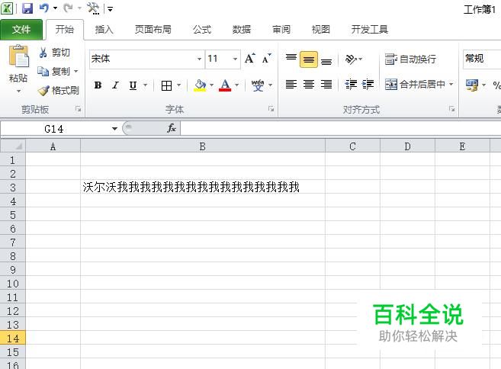Toggle center text horizontally
501x369 pixels.
pyautogui.click(x=309, y=85)
